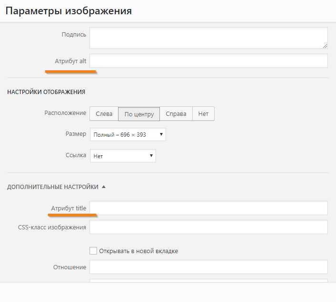Click the Атрибут title input field
The image size is (336, 302).
click(x=208, y=208)
